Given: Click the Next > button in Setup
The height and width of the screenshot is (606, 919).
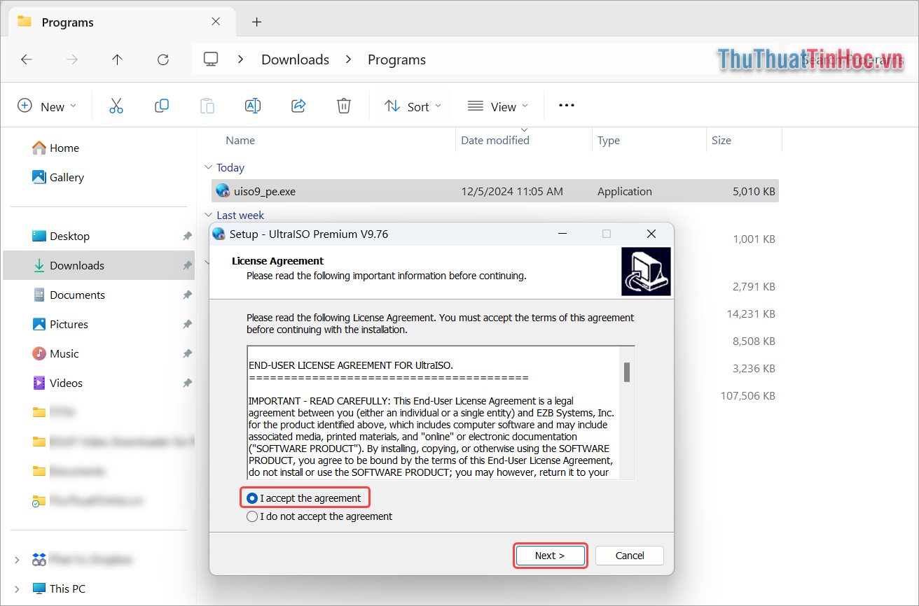Looking at the screenshot, I should (x=550, y=556).
